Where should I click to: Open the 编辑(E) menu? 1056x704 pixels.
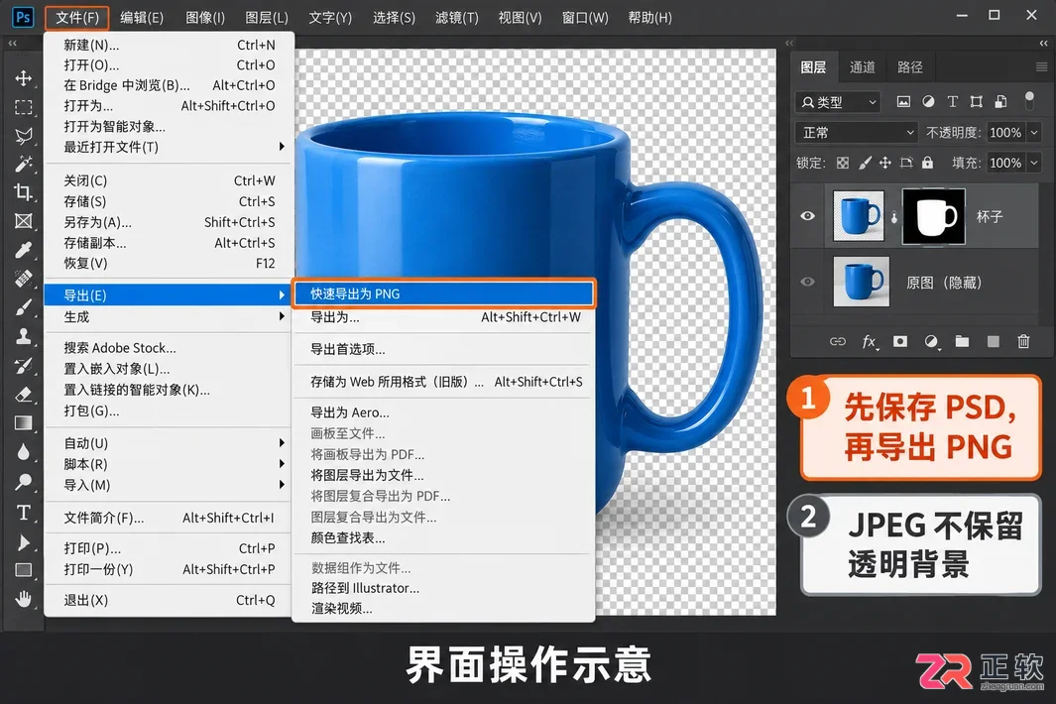[142, 18]
